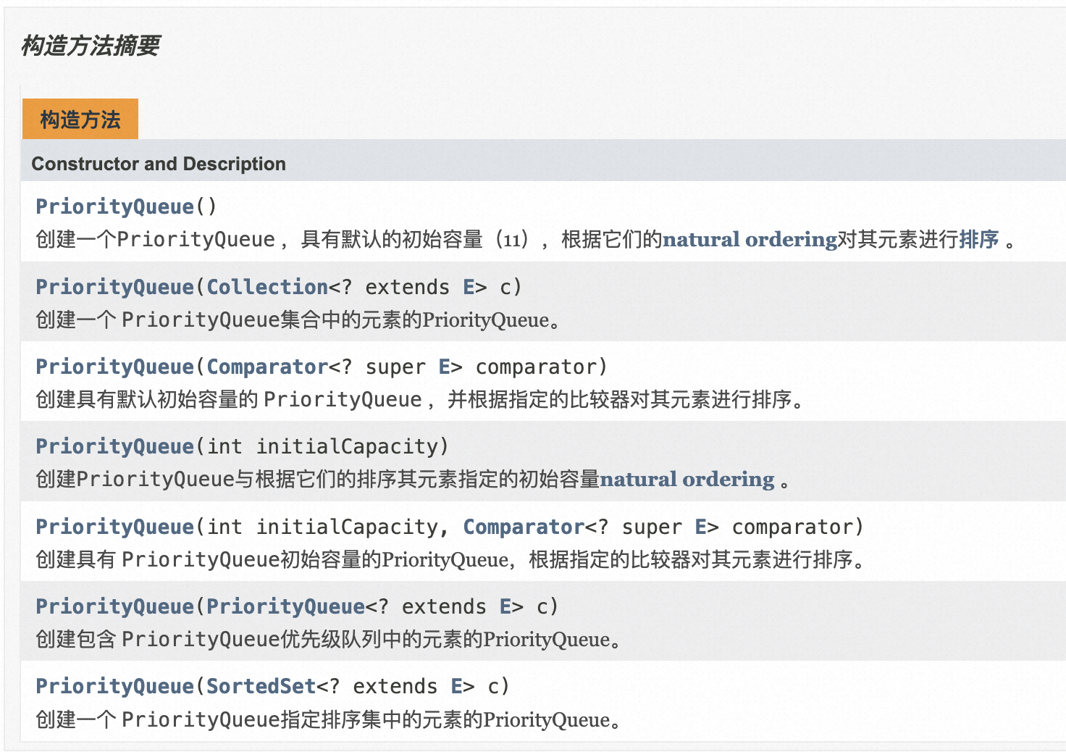Click description 创建具有默认初始容量的 PriorityQueue

420,399
